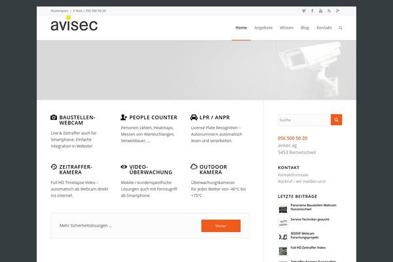
Task: Submit search with the orange magnifier button
Action: point(337,120)
